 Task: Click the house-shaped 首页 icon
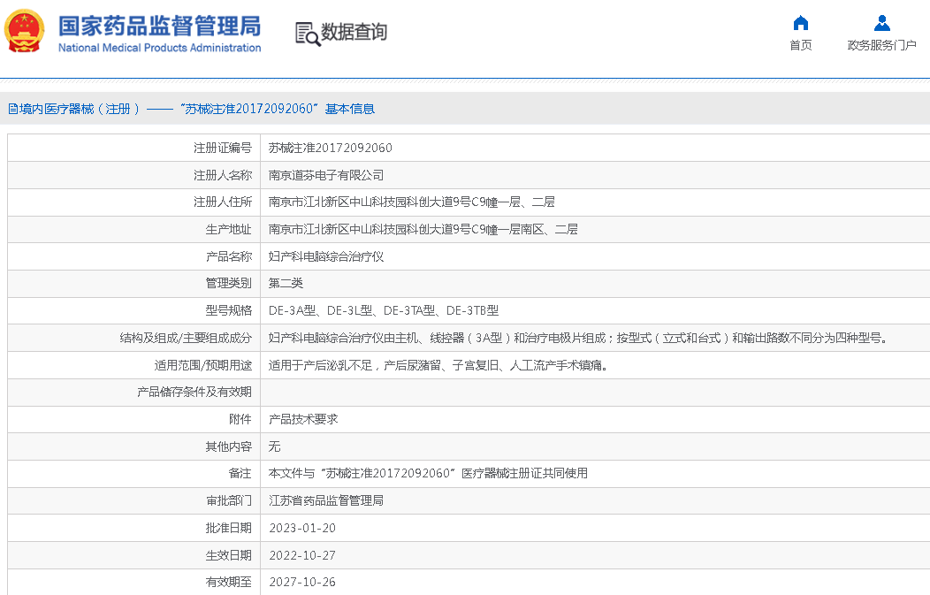click(800, 23)
